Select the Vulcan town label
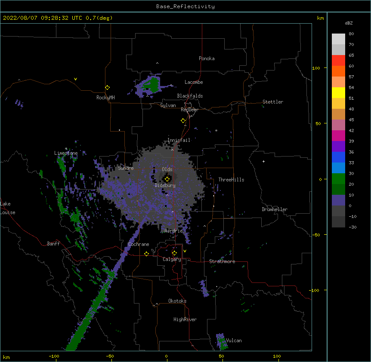The height and width of the screenshot is (362, 371). pyautogui.click(x=234, y=341)
